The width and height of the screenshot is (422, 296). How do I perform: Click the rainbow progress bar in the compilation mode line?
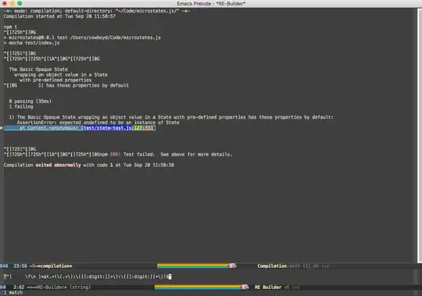[193, 266]
